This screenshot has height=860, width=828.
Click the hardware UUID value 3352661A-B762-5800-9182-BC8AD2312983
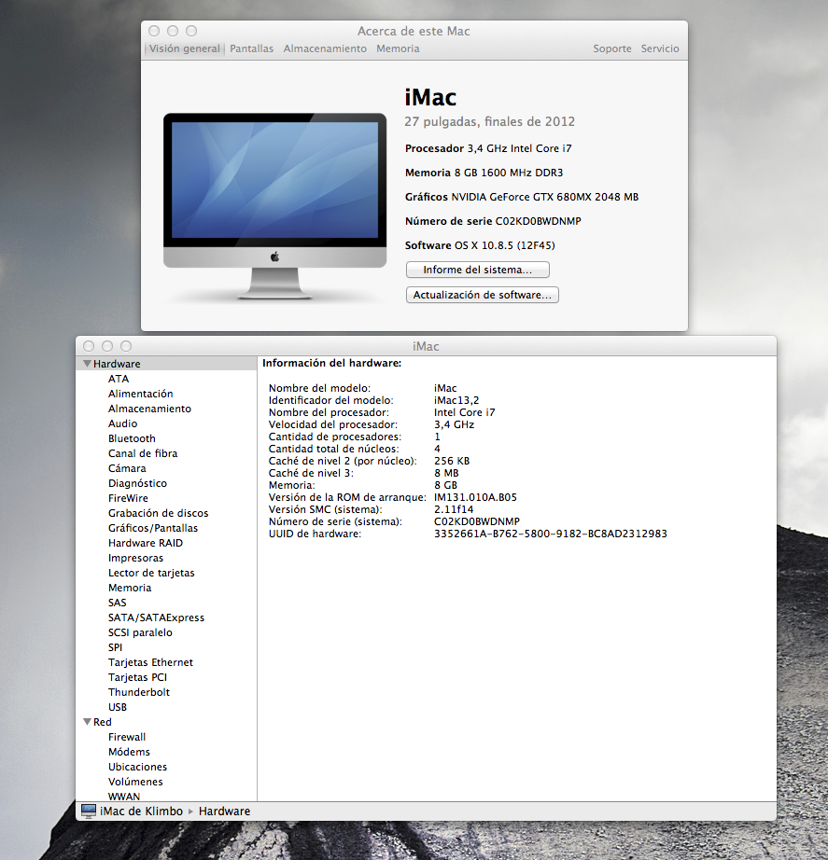pos(551,534)
